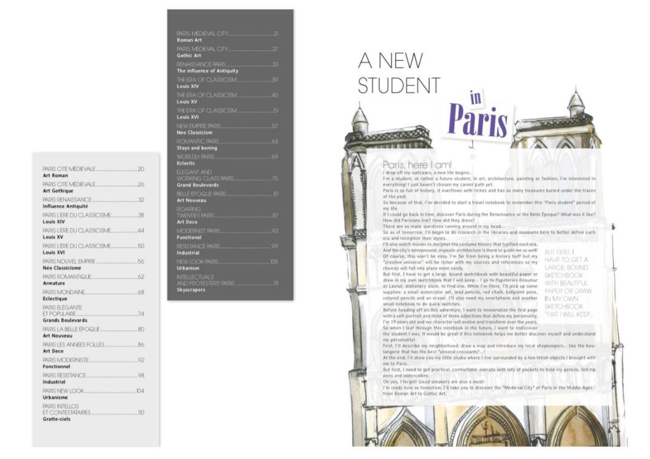
Task: Click the "PARIS MONDAINE" entry
Action: point(93,292)
